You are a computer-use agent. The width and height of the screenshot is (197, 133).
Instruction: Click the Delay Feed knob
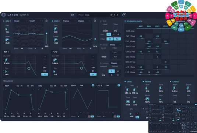coord(135,101)
